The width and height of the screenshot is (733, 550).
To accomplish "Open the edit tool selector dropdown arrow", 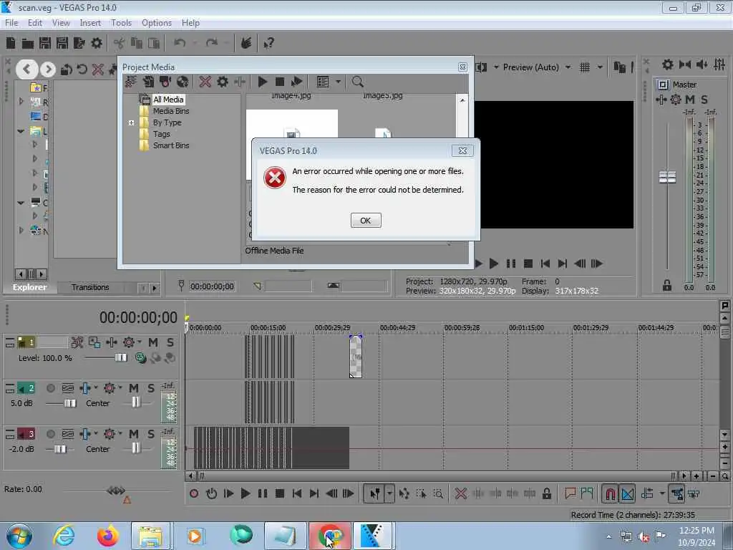I will 389,493.
